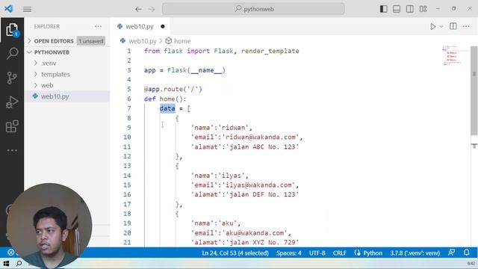Open the Extensions view
This screenshot has height=269, width=478.
pyautogui.click(x=12, y=126)
